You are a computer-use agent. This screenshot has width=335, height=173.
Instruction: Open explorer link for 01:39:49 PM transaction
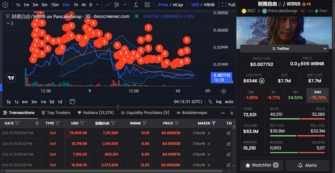(x=229, y=154)
